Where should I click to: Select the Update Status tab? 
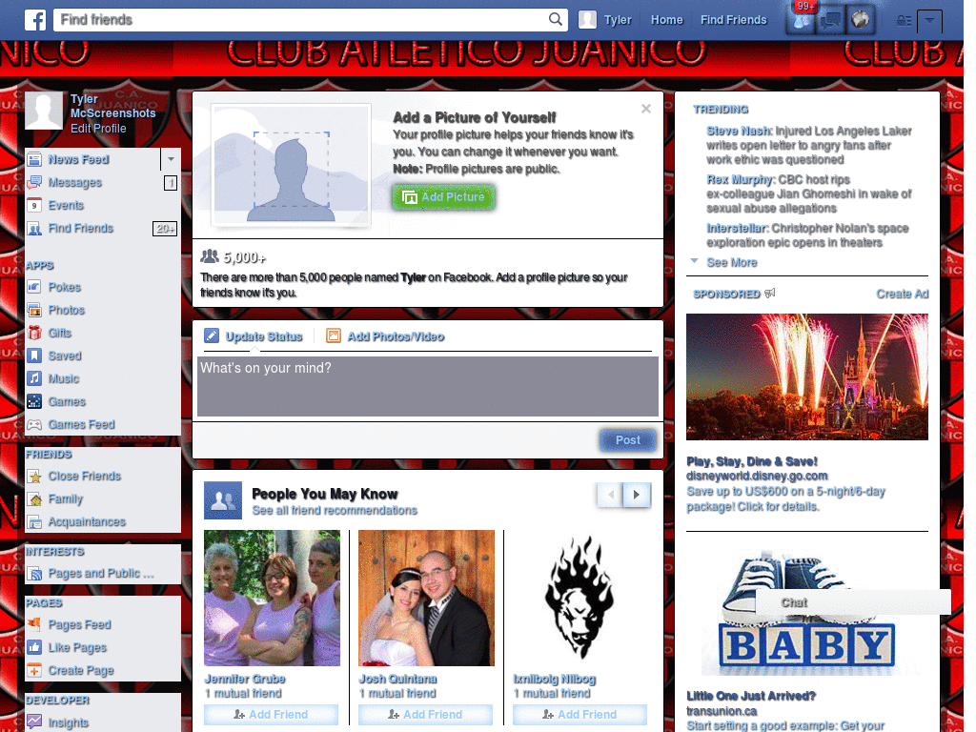pos(254,336)
